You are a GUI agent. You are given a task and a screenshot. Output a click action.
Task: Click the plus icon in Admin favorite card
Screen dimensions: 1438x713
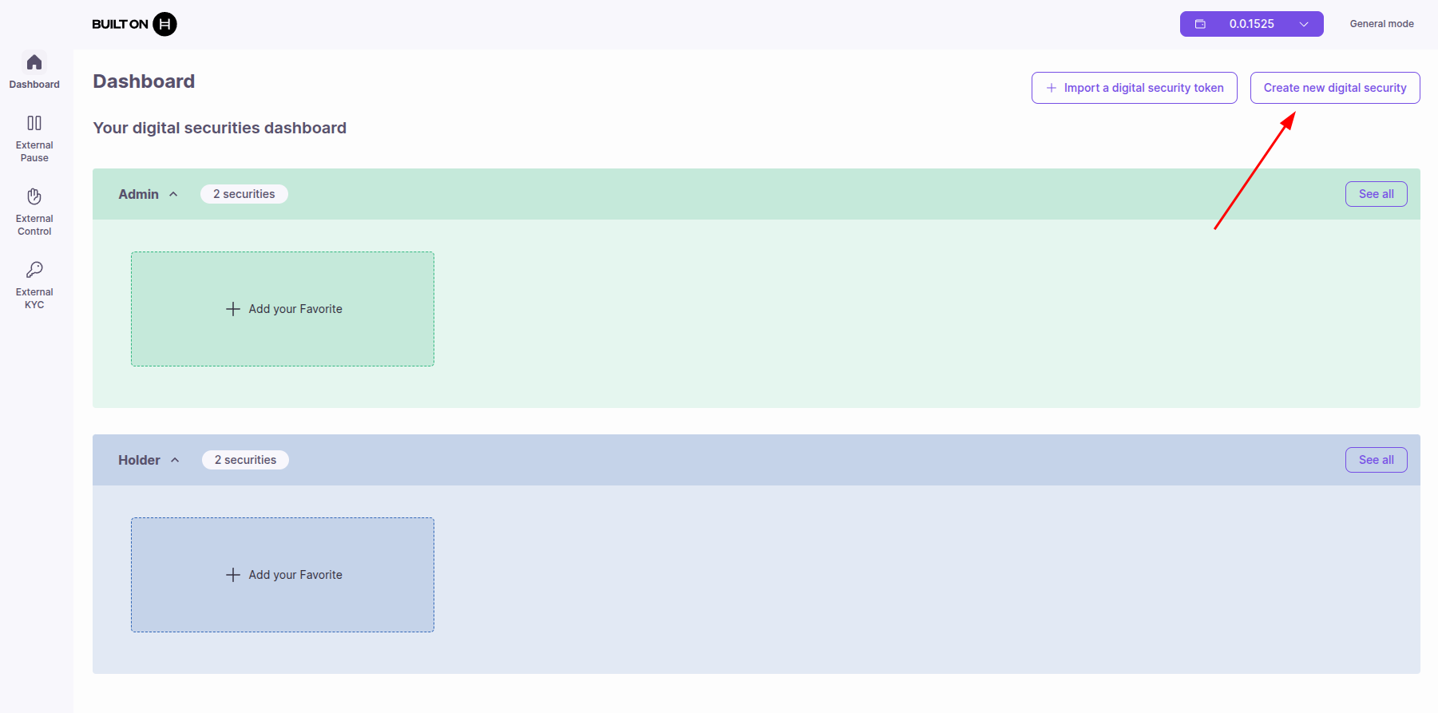click(233, 309)
